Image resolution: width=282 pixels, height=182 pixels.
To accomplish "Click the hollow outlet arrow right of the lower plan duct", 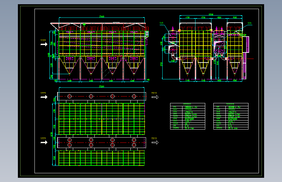I will pyautogui.click(x=155, y=142).
